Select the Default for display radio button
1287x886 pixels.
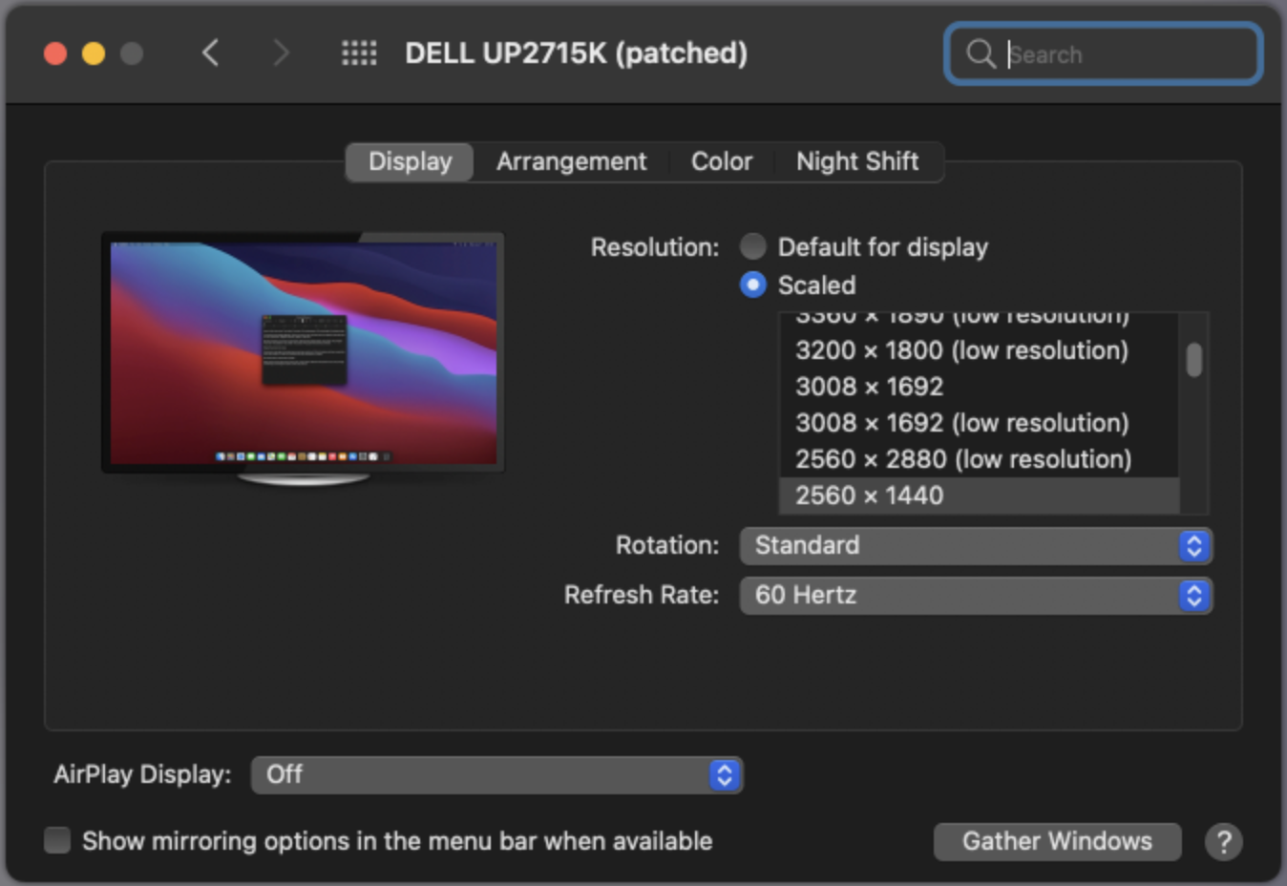tap(753, 246)
